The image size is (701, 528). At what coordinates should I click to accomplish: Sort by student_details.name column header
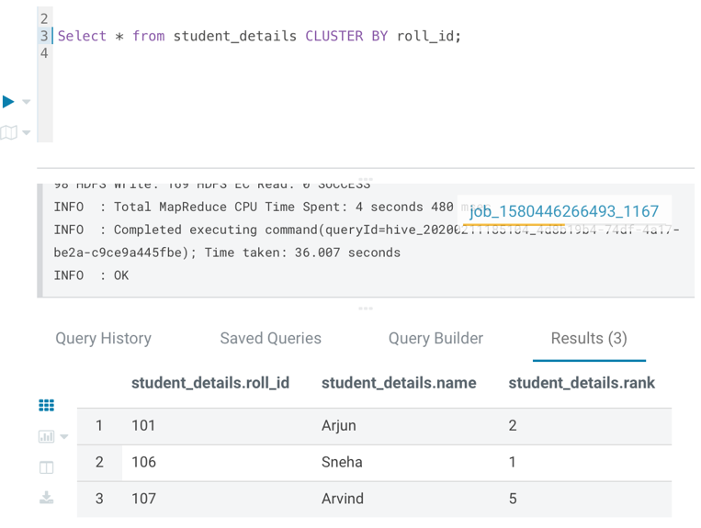coord(399,383)
